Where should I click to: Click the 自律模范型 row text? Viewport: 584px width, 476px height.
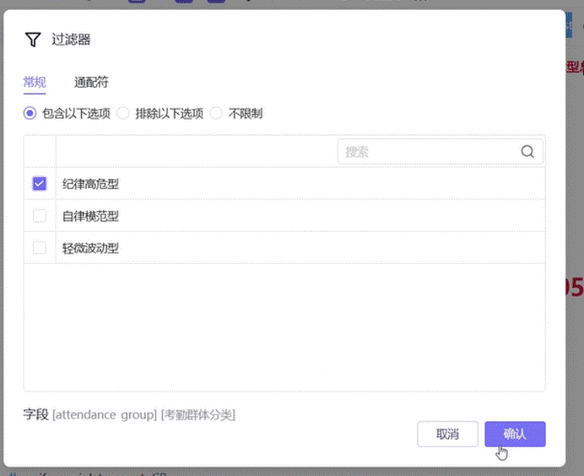coord(90,216)
